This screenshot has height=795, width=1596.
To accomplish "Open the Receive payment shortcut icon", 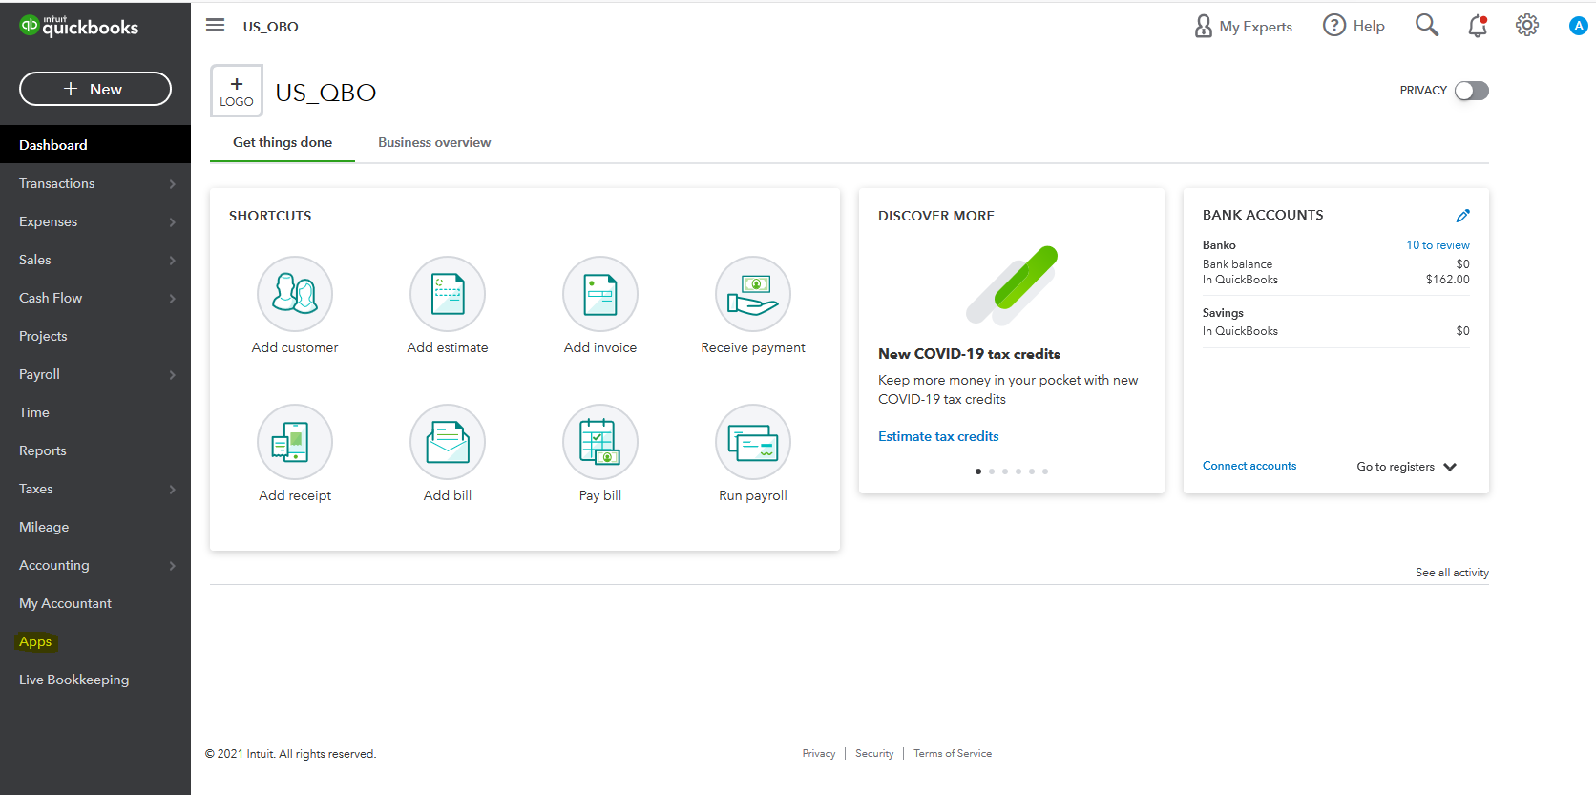I will click(x=753, y=294).
